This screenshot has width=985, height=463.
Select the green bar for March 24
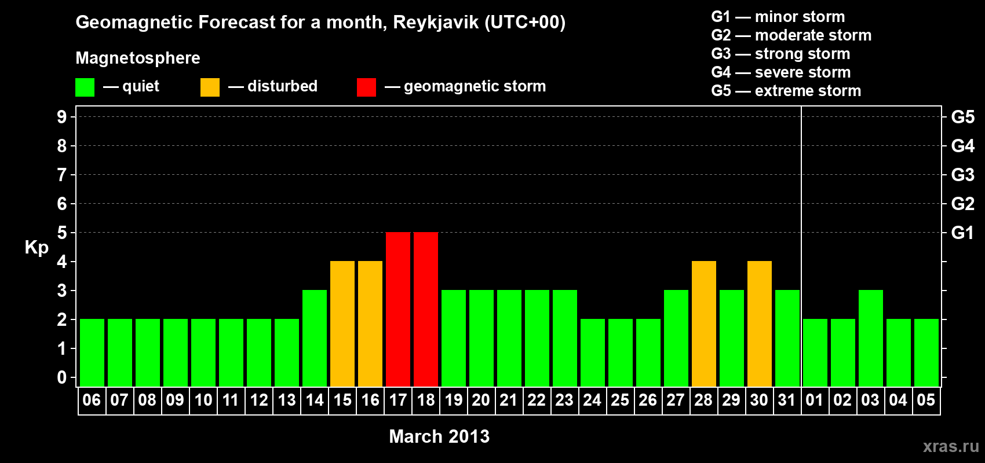tap(593, 353)
